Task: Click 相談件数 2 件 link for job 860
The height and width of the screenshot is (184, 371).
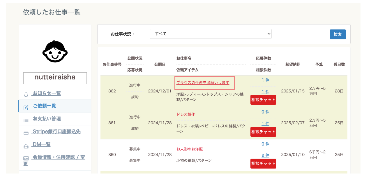Action: click(265, 155)
